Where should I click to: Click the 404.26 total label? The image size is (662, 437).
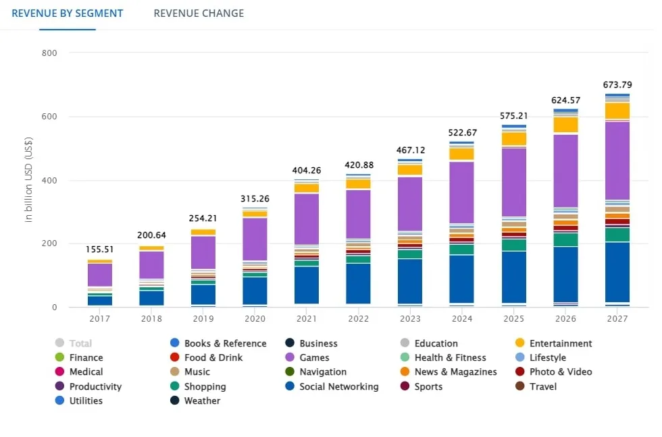[307, 171]
